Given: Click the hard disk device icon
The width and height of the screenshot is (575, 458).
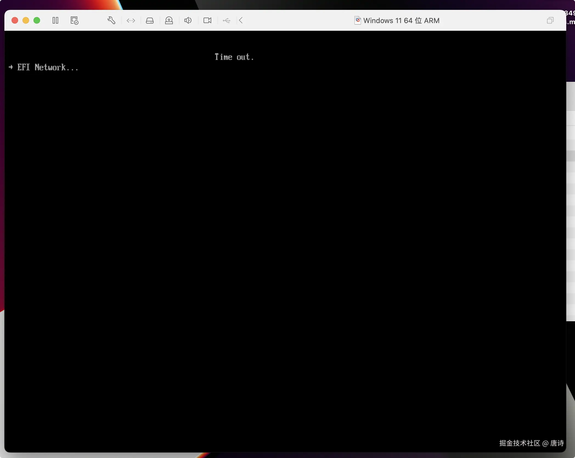Looking at the screenshot, I should coord(150,21).
